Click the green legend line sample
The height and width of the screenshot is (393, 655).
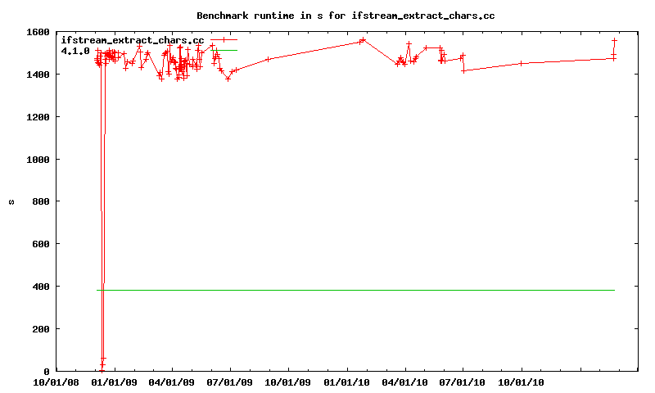pos(224,51)
